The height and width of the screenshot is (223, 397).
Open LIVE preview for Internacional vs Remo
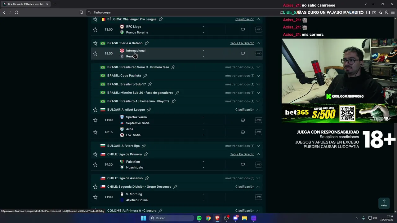258,53
